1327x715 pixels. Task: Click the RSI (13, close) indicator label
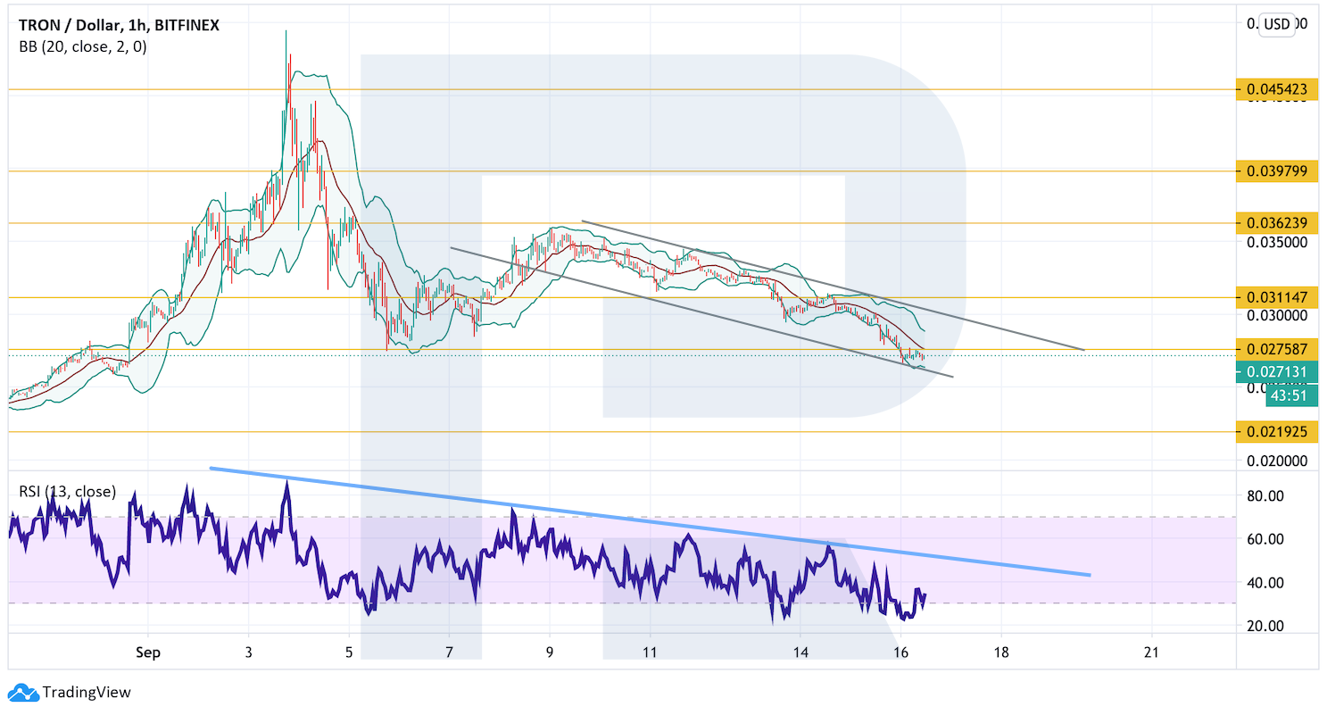(68, 491)
